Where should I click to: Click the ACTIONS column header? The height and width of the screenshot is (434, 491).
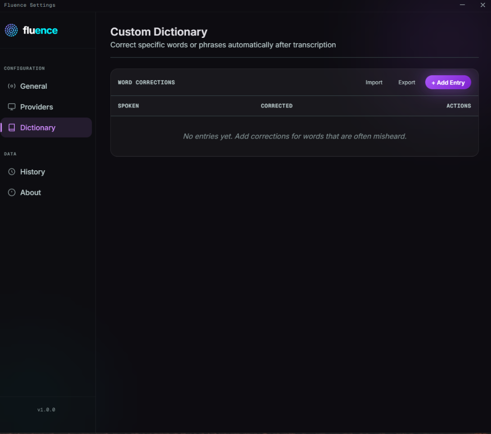(458, 106)
